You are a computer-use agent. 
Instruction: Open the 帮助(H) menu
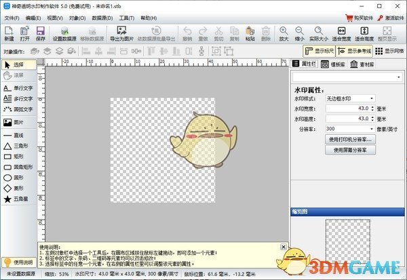click(x=149, y=18)
